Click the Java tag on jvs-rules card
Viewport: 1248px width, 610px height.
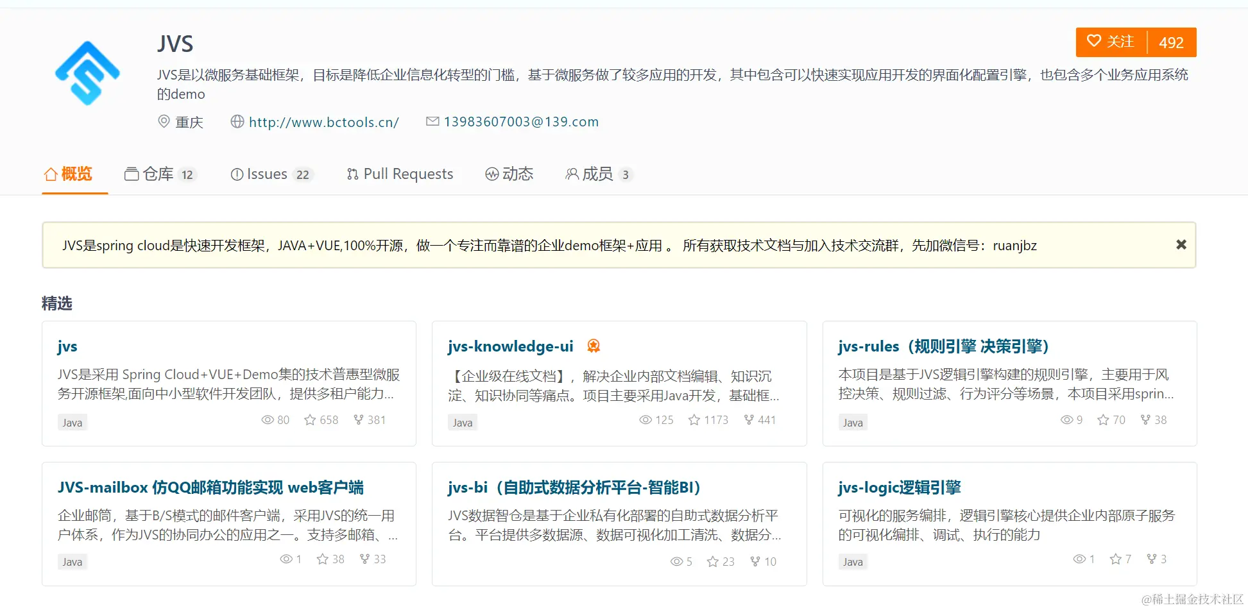[x=853, y=423]
